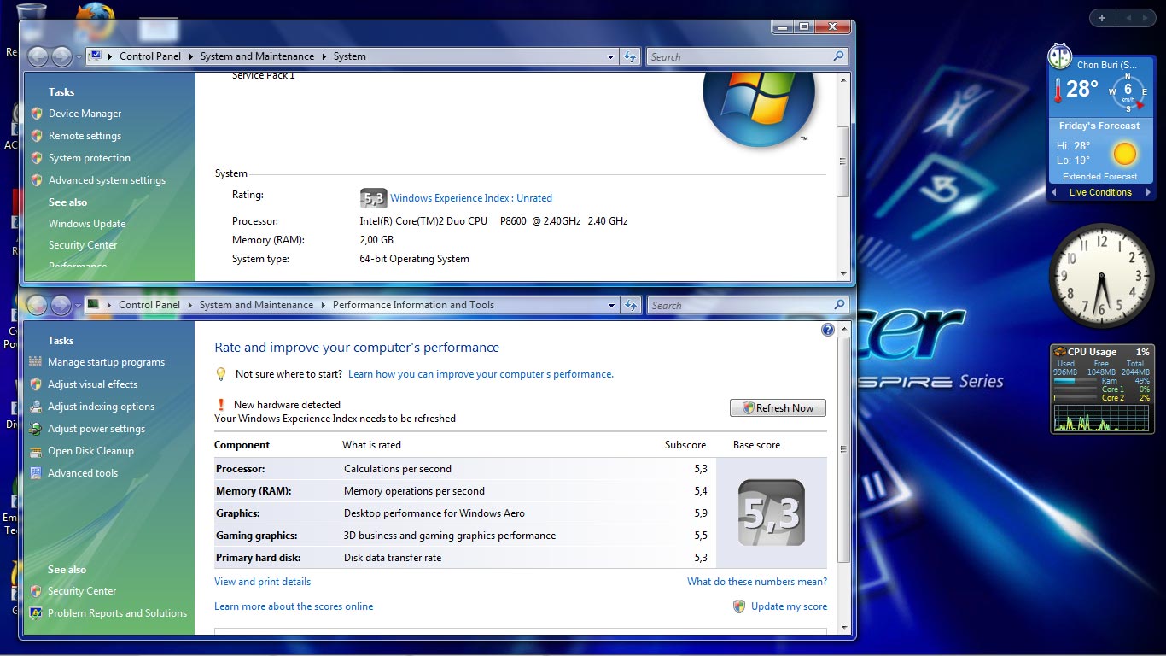Screen dimensions: 1166x656
Task: Open Extended Forecast in weather gadget
Action: pyautogui.click(x=1099, y=177)
